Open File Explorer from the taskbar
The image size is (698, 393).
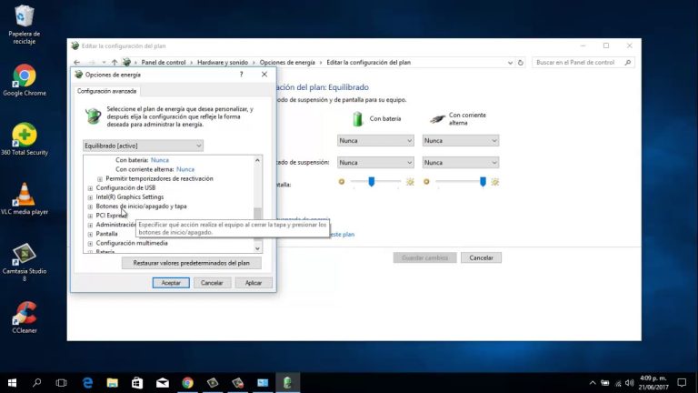click(x=112, y=383)
